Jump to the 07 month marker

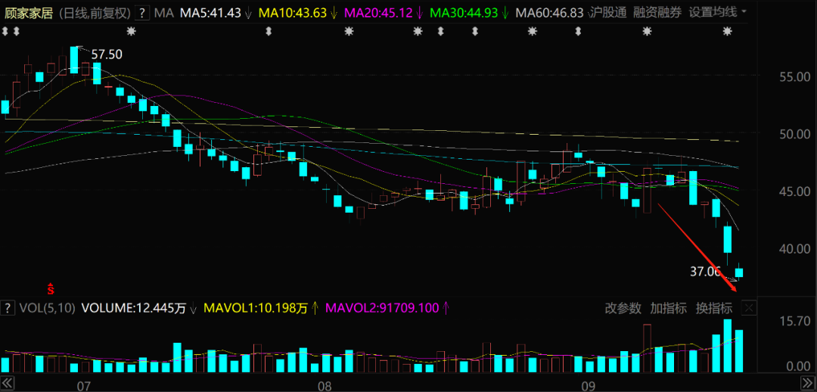pos(83,386)
